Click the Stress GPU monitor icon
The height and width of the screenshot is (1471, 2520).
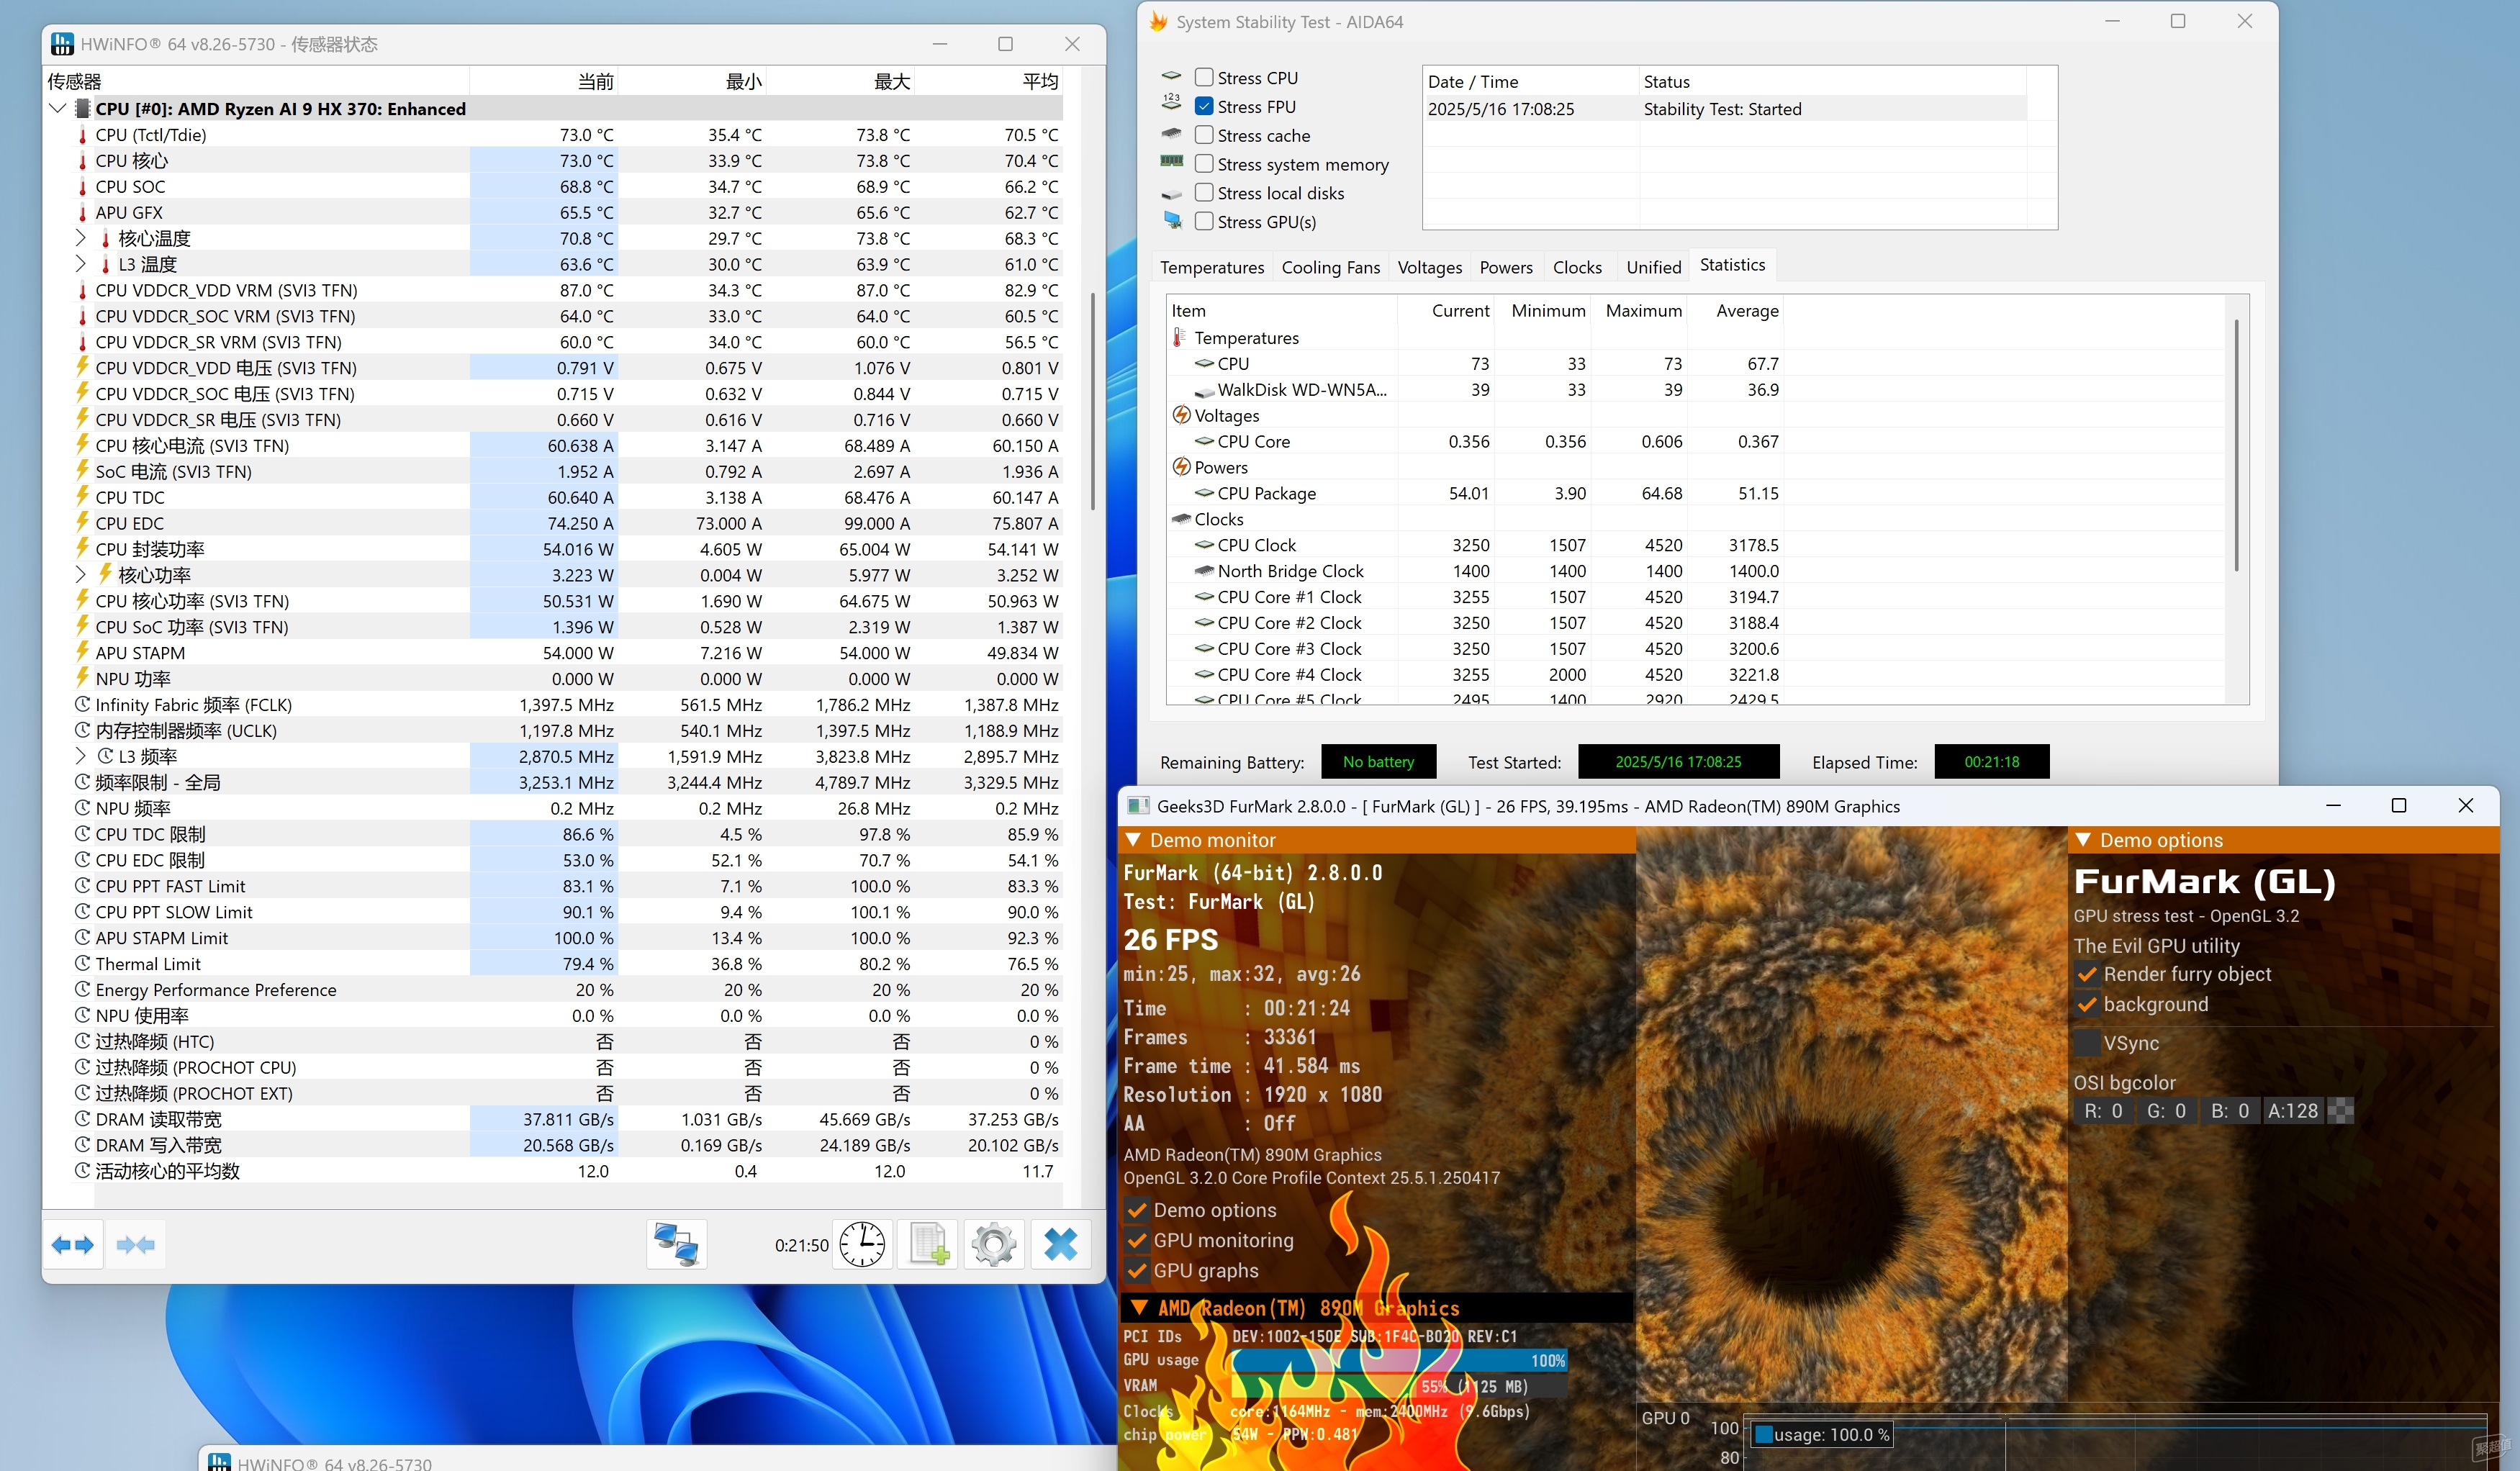tap(1172, 221)
